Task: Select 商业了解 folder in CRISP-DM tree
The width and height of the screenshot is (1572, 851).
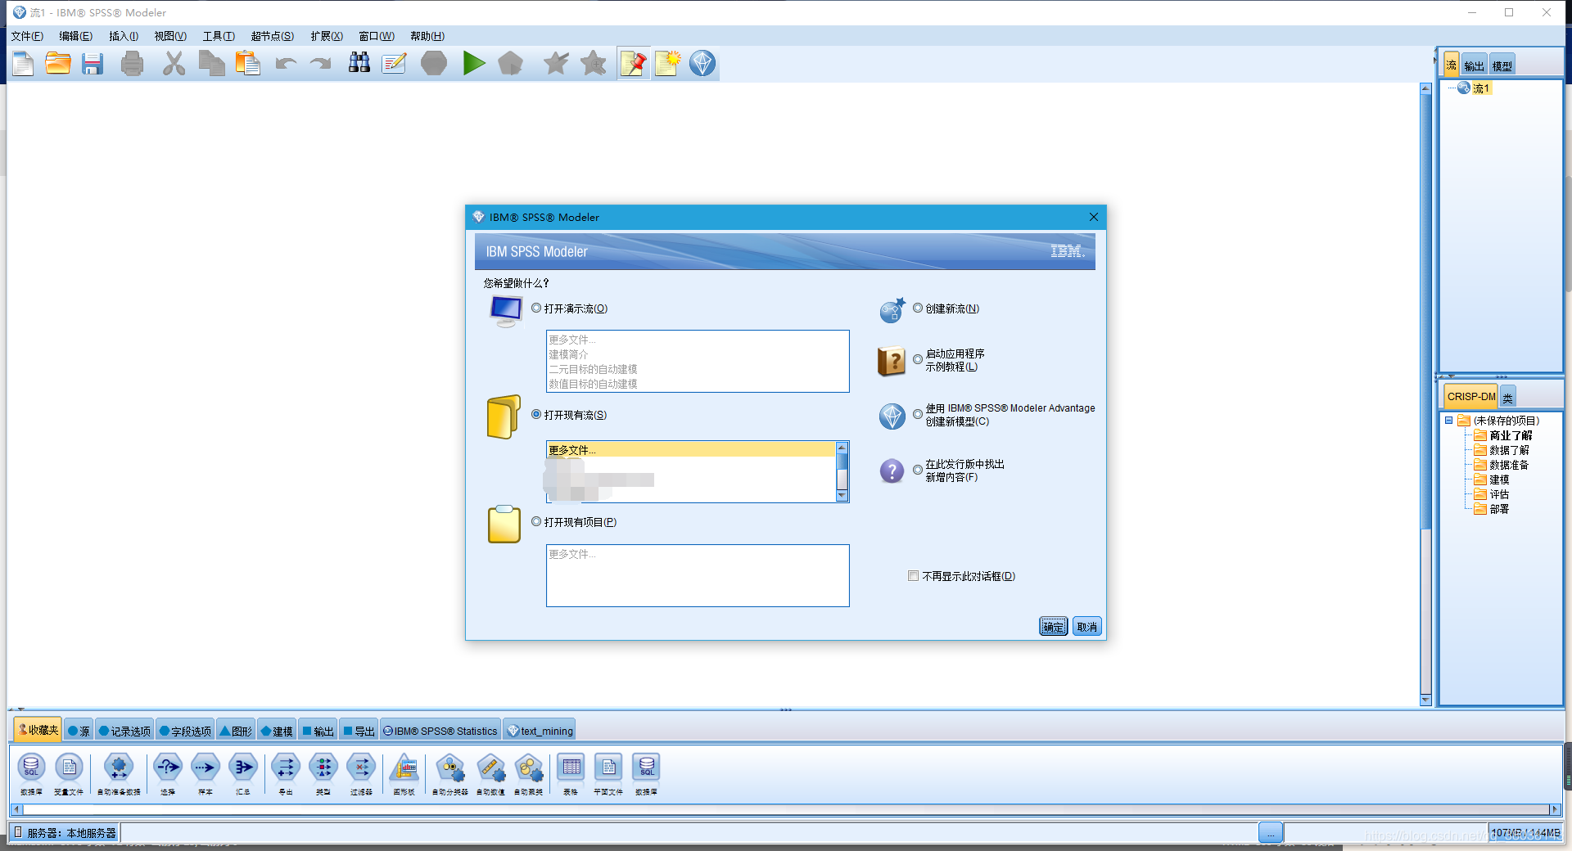Action: [1511, 435]
